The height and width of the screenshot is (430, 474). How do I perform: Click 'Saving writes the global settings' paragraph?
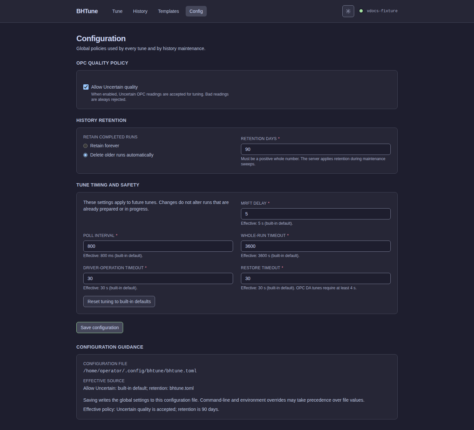224,400
